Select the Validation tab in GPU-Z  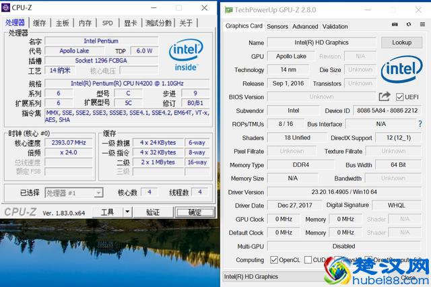tap(335, 26)
